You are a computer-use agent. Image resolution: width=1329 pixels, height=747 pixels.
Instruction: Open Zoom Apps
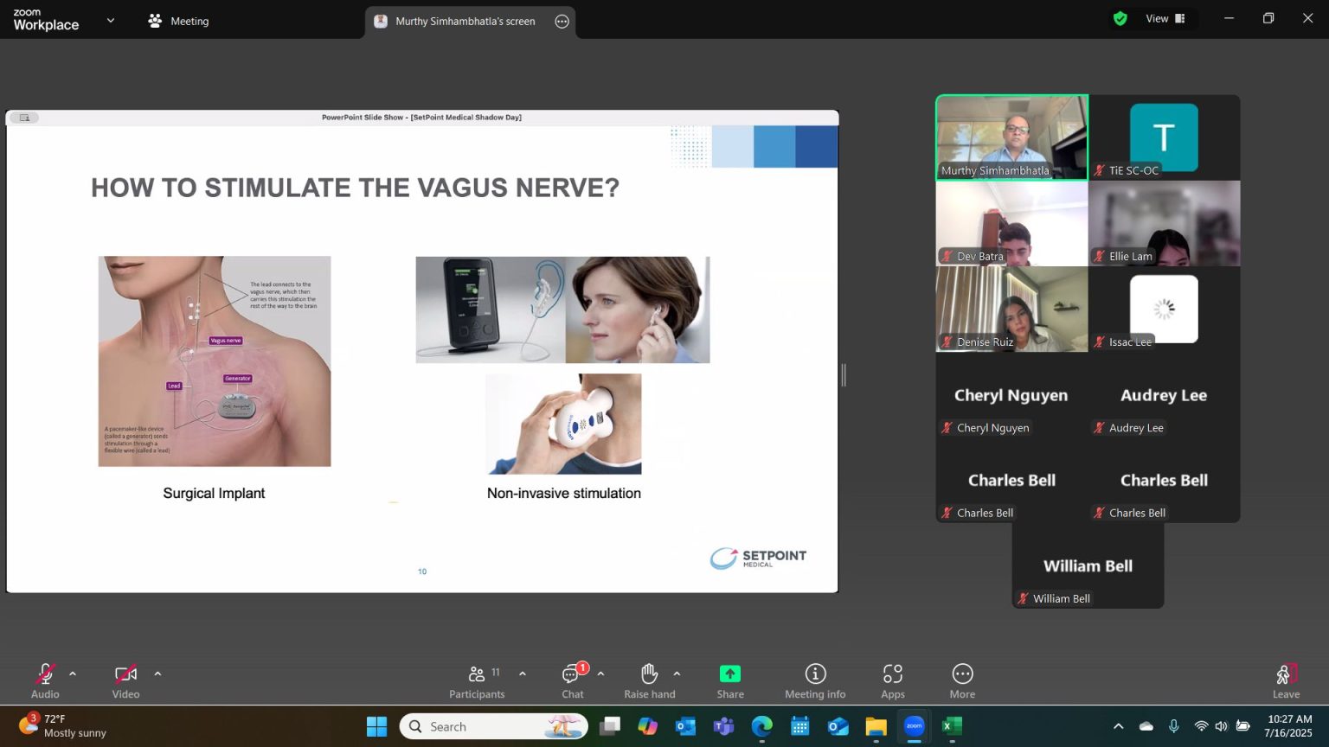(893, 680)
